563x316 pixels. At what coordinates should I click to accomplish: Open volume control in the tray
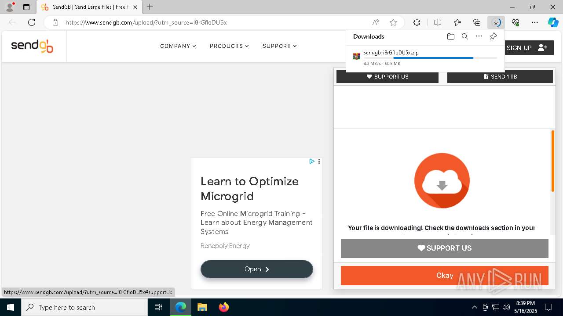pyautogui.click(x=506, y=307)
